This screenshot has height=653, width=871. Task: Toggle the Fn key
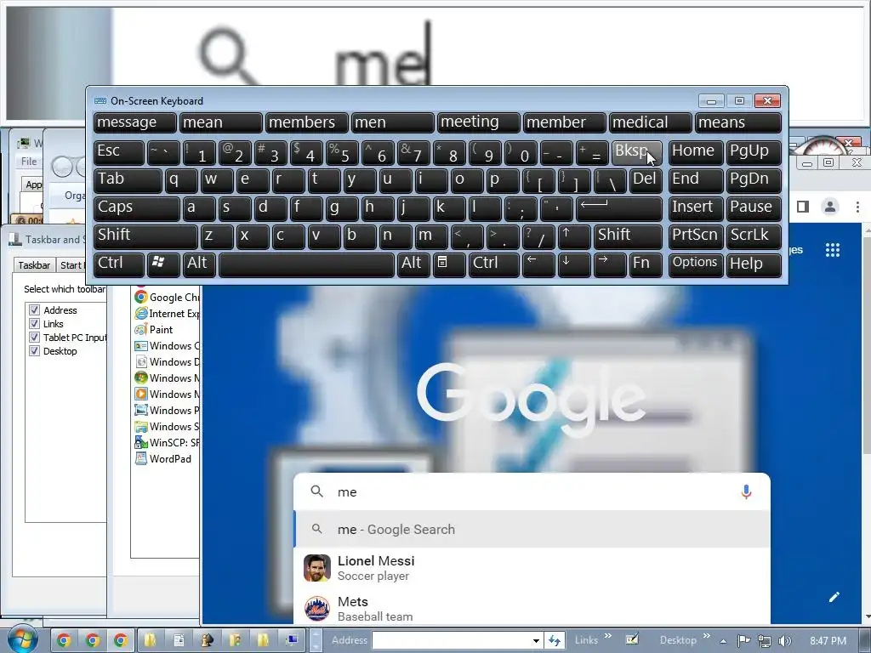[x=646, y=264]
